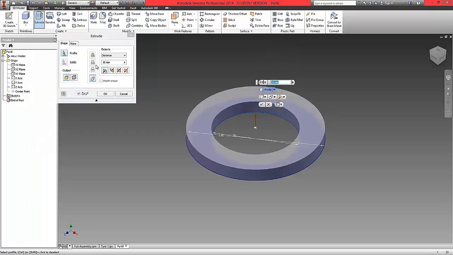Select XY Plane in the browser tree

20,74
